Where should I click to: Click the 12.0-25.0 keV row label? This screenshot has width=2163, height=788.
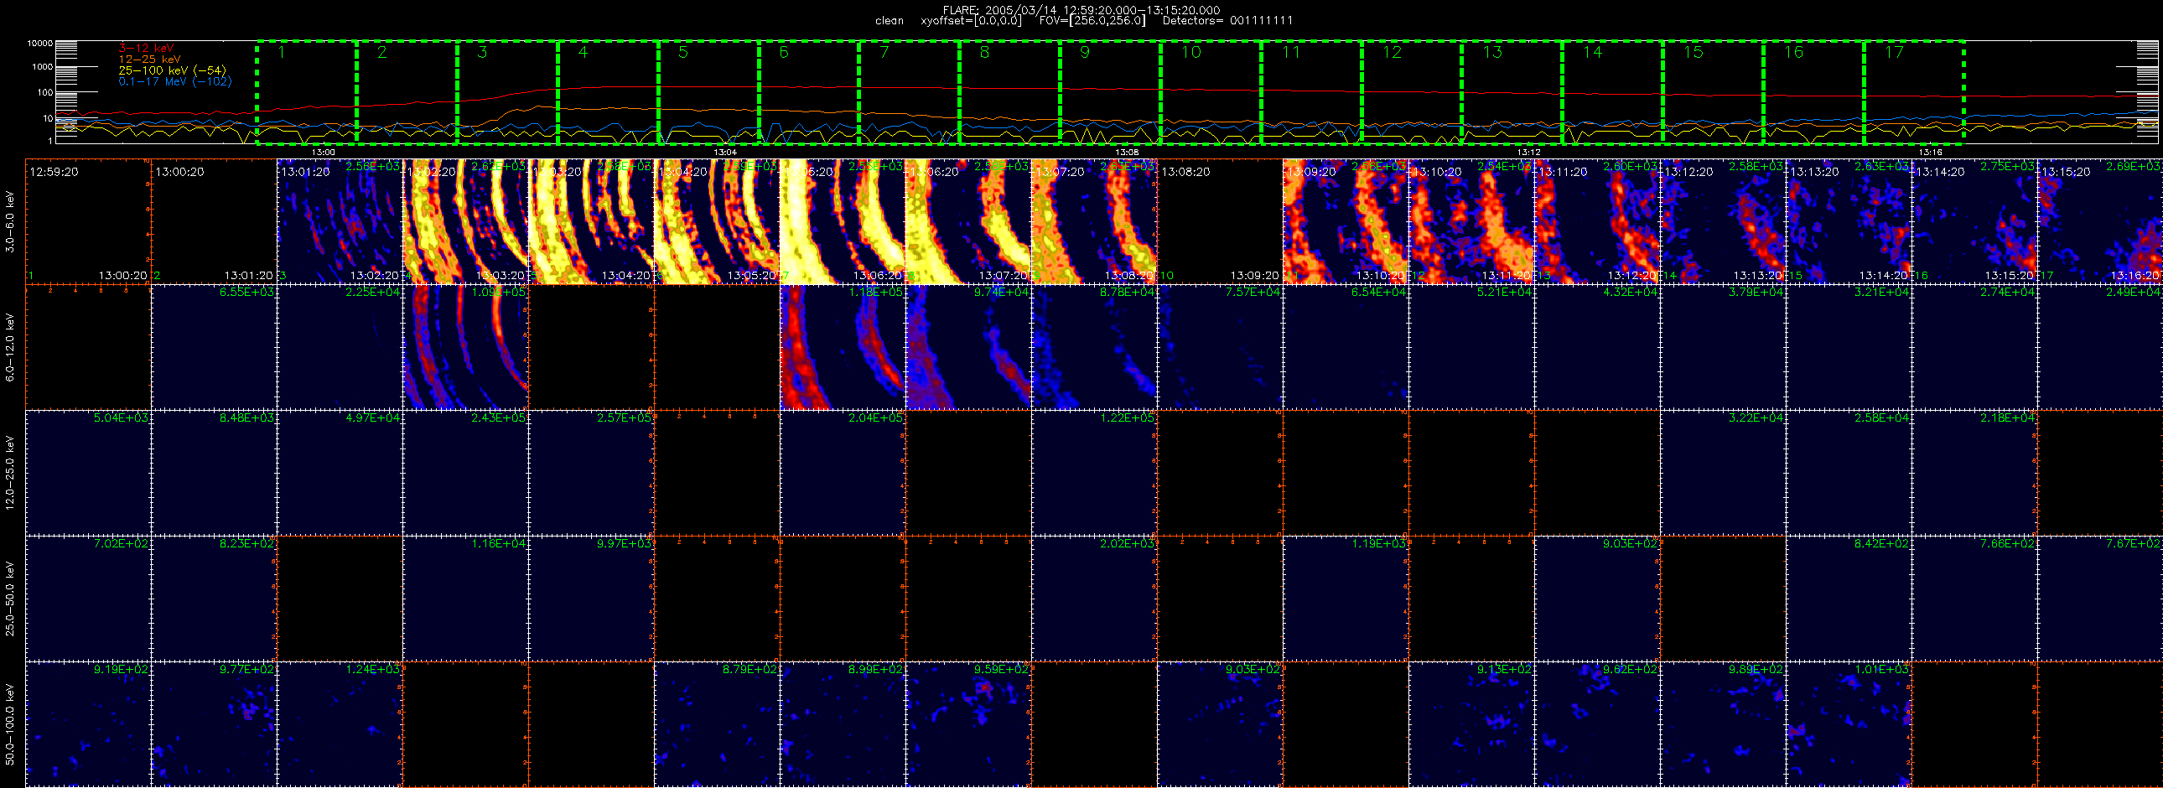point(10,473)
